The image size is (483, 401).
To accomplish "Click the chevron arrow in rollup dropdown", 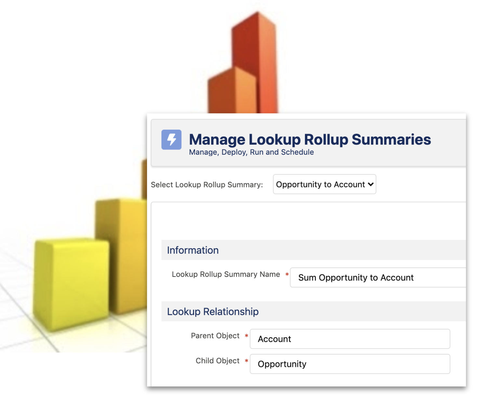I will (371, 184).
